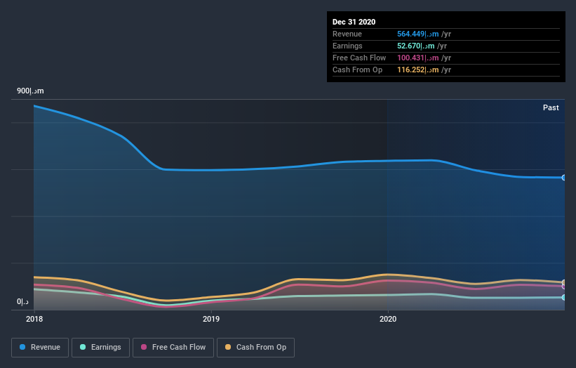Toggle the Earnings legend button
Image resolution: width=576 pixels, height=368 pixels.
click(100, 348)
